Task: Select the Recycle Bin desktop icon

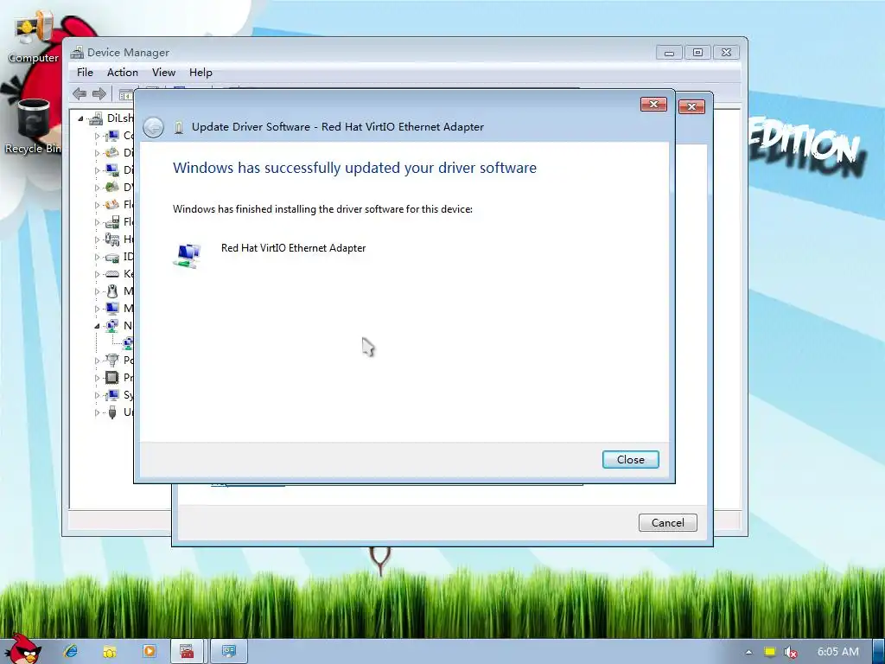Action: (34, 126)
